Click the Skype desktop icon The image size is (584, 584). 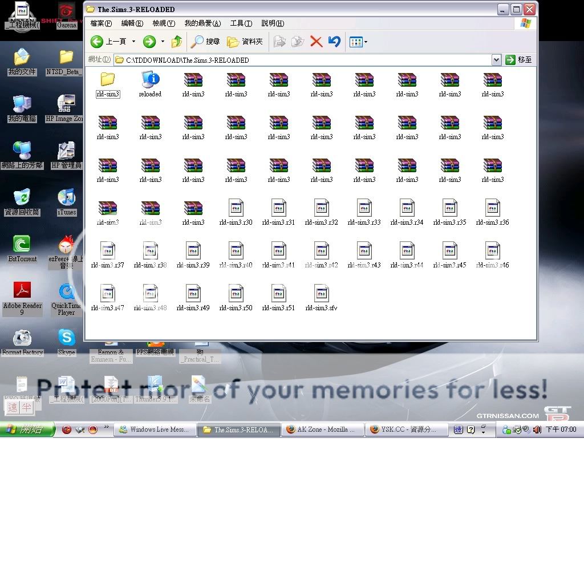click(66, 341)
